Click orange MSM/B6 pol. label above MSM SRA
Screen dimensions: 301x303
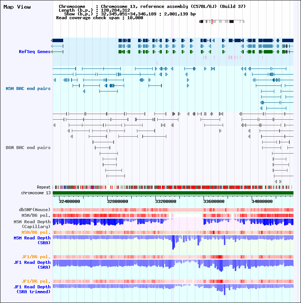click(36, 232)
